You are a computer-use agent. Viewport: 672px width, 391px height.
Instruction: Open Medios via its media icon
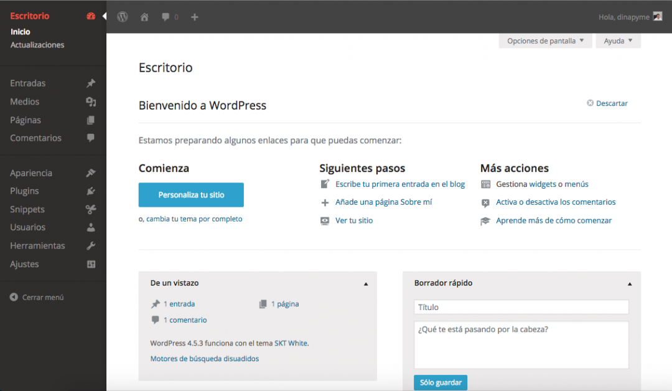[x=91, y=101]
